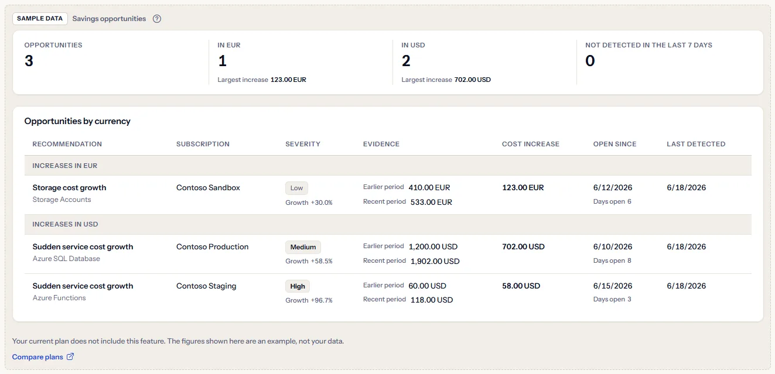The image size is (775, 374).
Task: Click Largest increase 123.00 EUR text
Action: pyautogui.click(x=262, y=80)
